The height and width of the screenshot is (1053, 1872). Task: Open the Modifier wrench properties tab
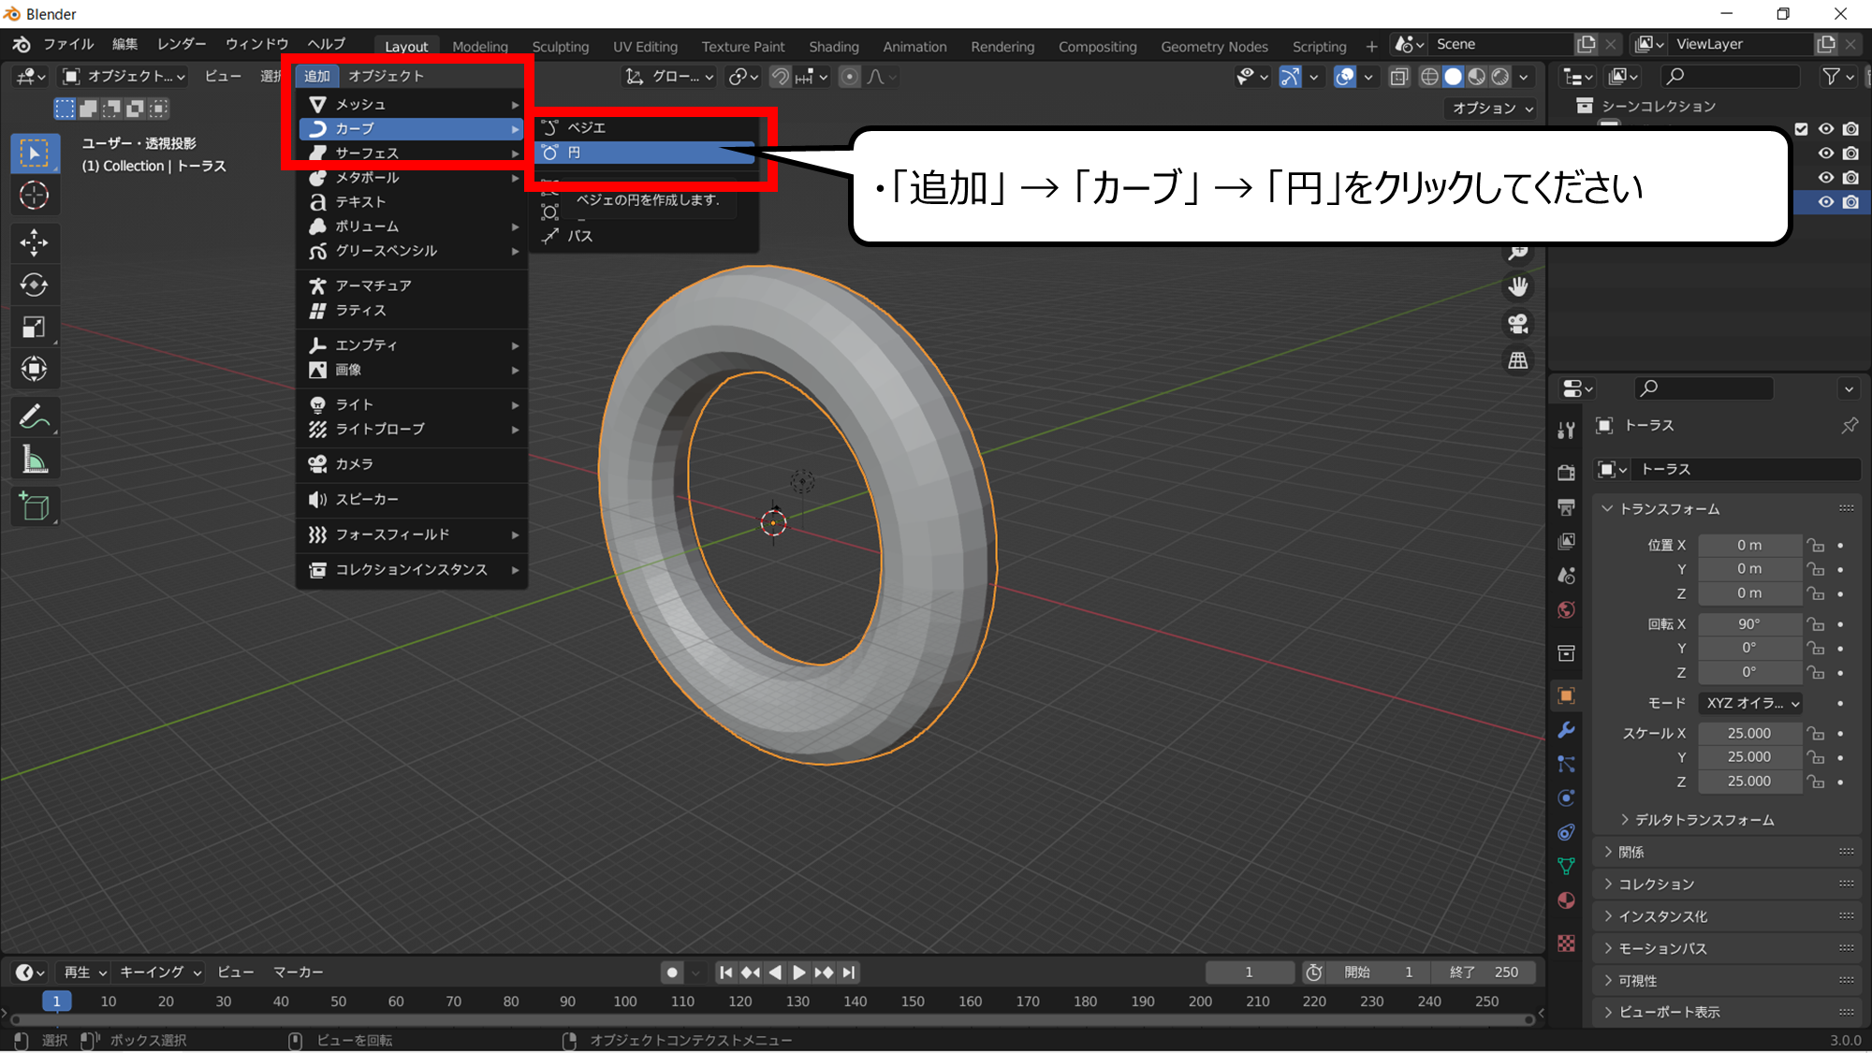1566,730
